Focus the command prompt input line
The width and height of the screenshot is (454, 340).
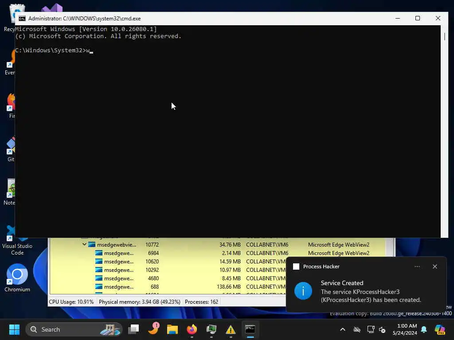coord(54,50)
